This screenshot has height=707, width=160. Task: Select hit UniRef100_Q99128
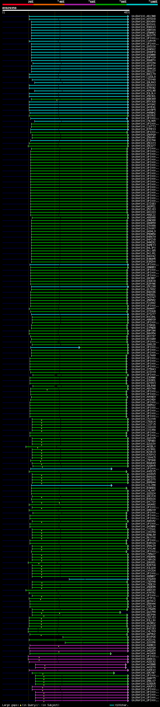143,344
